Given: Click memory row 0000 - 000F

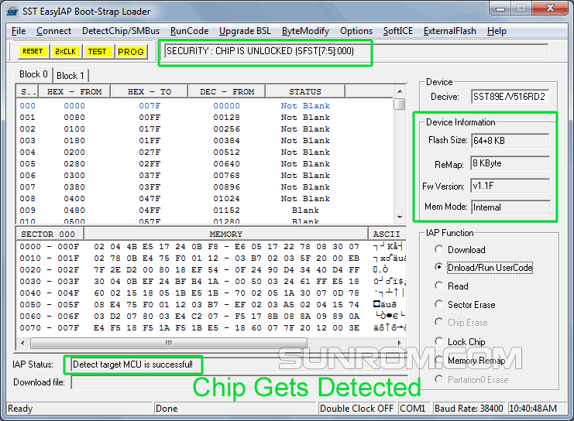Looking at the screenshot, I should pyautogui.click(x=211, y=247).
